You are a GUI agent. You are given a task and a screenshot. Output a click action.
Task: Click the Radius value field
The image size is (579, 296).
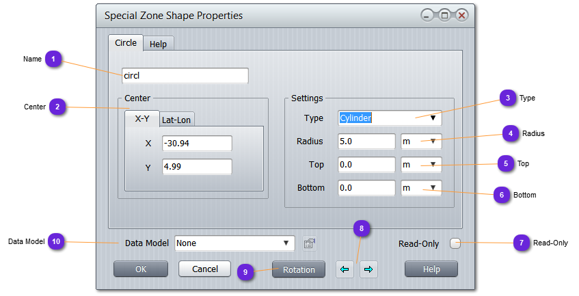click(366, 142)
